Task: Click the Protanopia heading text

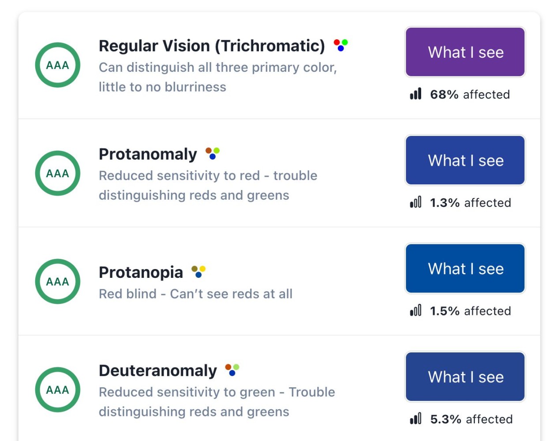Action: point(141,272)
